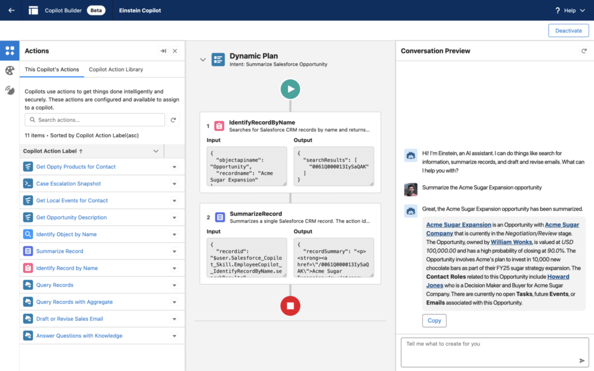The image size is (594, 371).
Task: Click the Draft or Revise Sales Email icon
Action: (x=28, y=319)
